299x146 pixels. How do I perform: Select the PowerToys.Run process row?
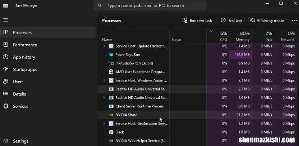[x=197, y=55]
